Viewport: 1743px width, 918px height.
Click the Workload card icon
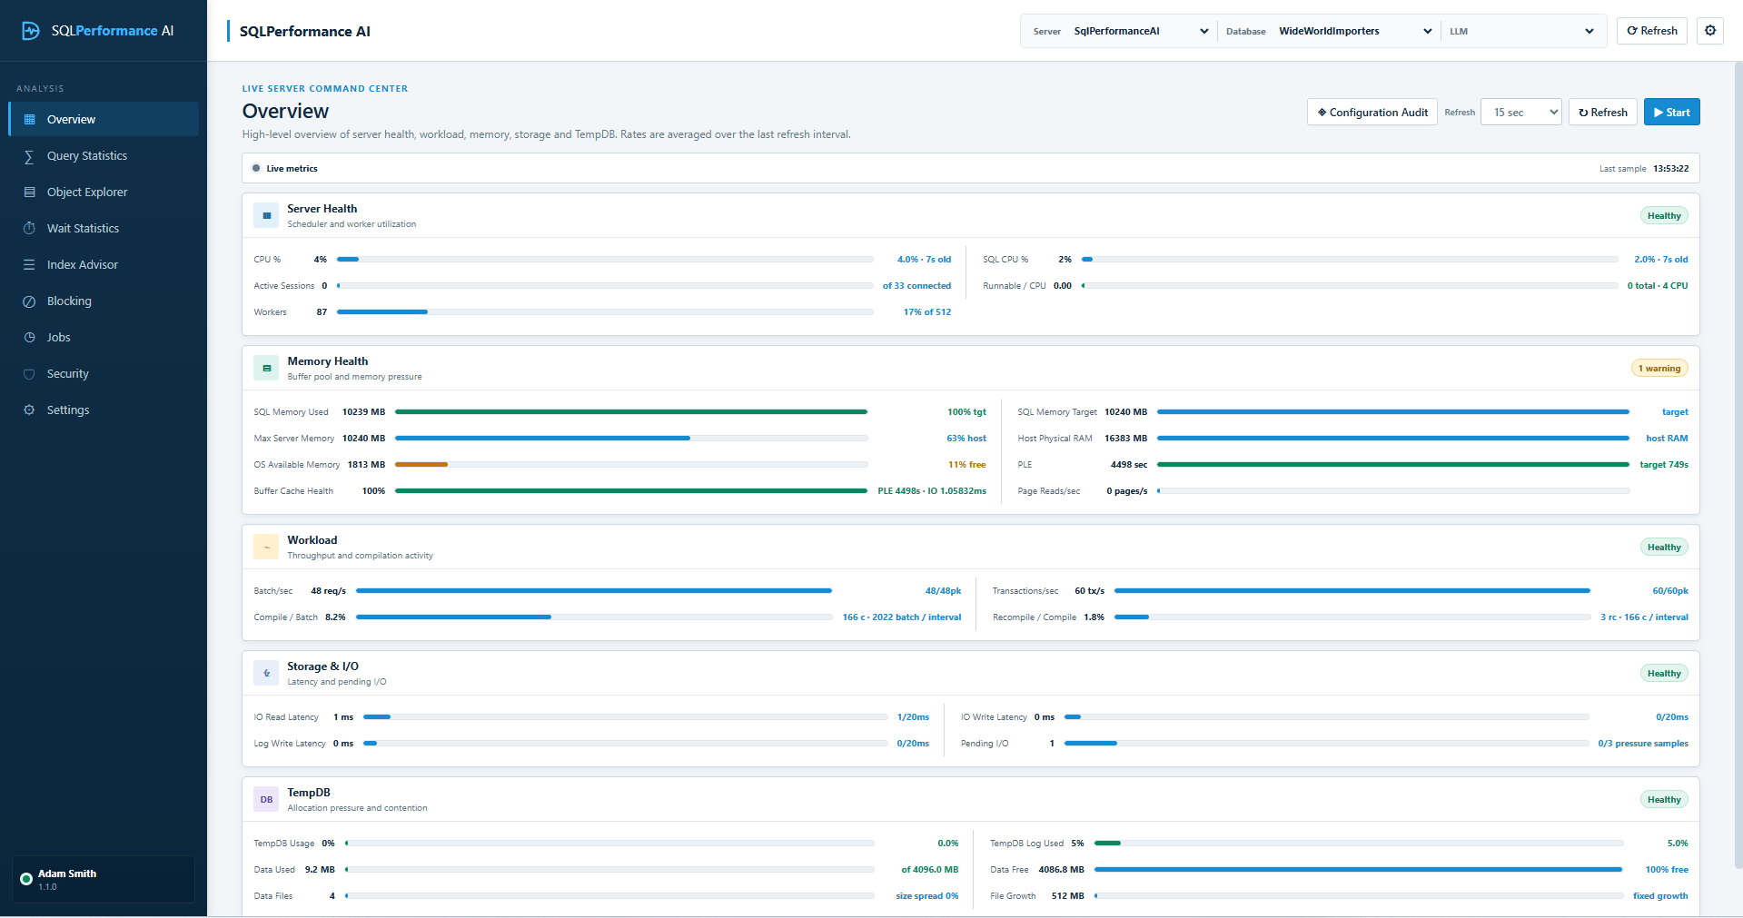[266, 548]
